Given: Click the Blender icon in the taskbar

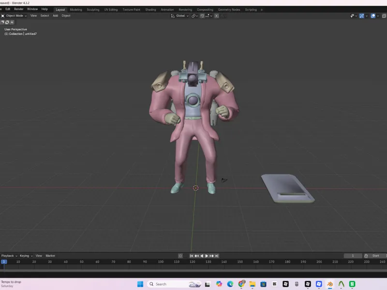Looking at the screenshot, I should 330,284.
